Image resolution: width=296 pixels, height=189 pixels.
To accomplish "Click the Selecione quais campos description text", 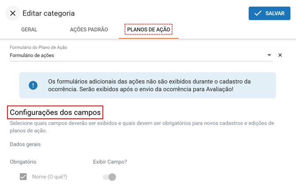I will click(x=142, y=127).
